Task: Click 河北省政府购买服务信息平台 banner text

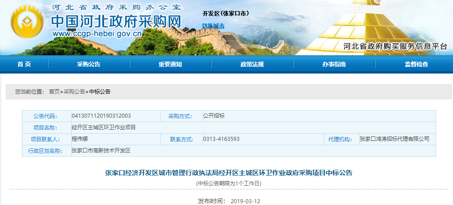Action: (x=395, y=46)
